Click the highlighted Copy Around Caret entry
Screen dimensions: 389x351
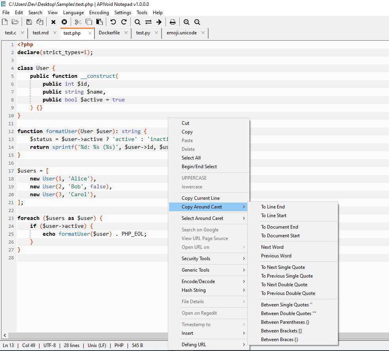click(208, 207)
